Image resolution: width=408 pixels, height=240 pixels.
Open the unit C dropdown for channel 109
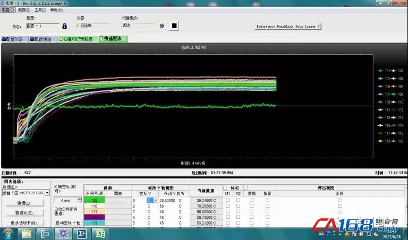(156, 200)
